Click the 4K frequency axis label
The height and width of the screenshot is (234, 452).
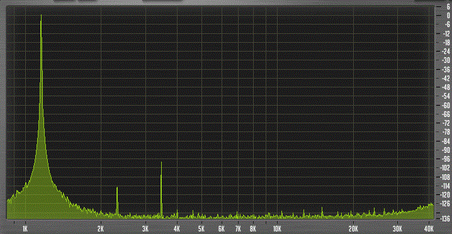pos(177,229)
